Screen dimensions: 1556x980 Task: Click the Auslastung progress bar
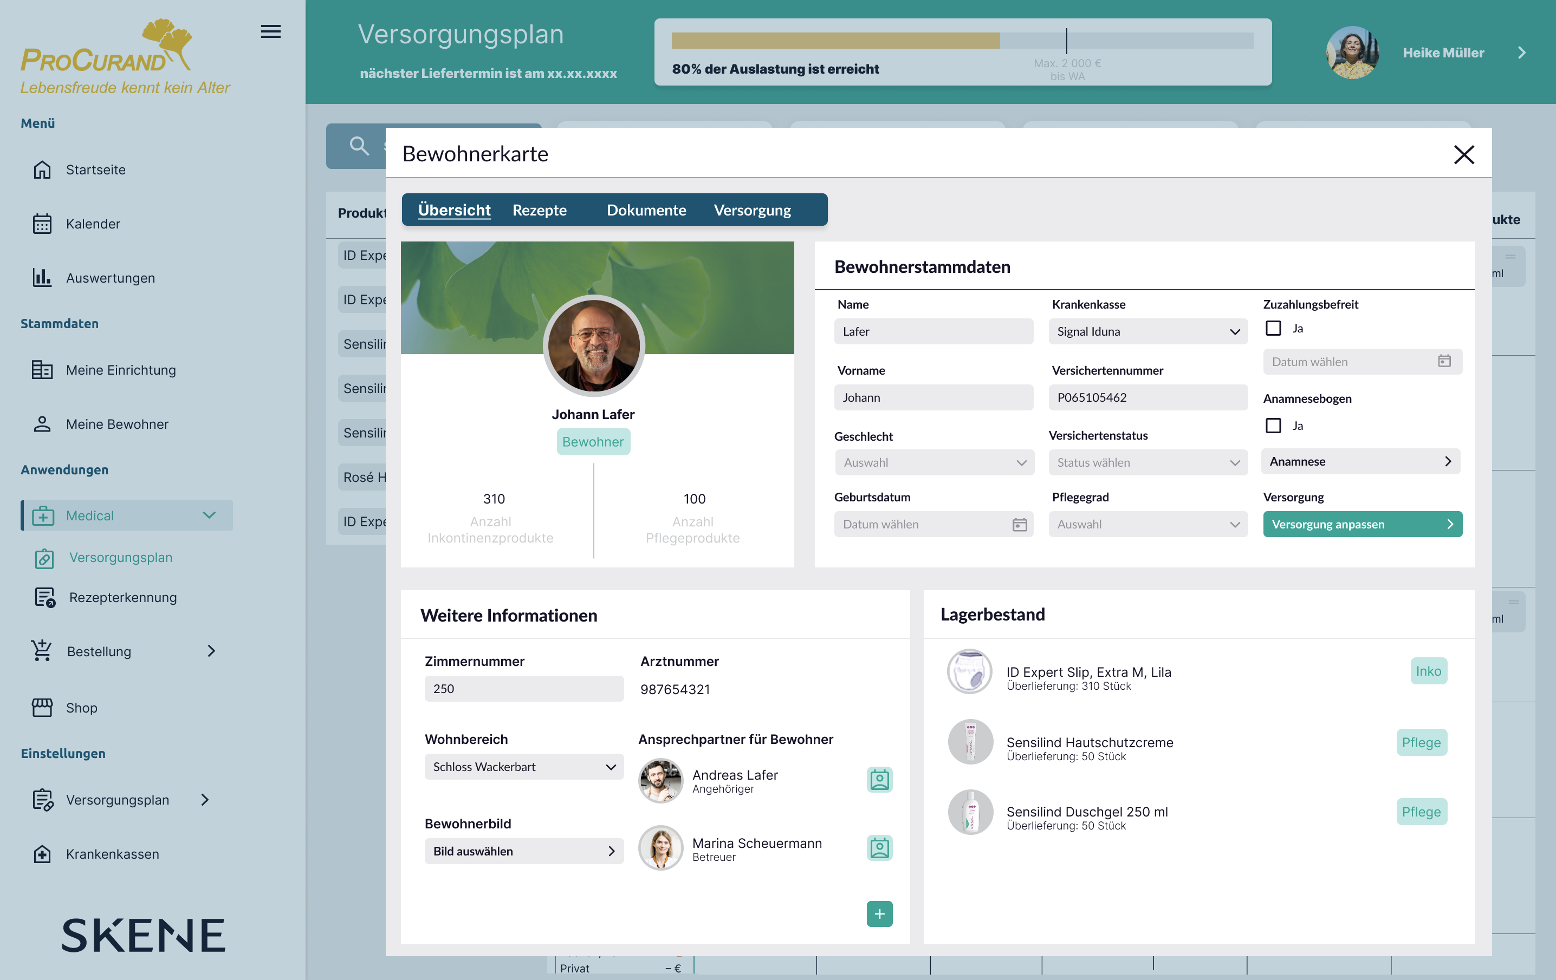[x=962, y=41]
